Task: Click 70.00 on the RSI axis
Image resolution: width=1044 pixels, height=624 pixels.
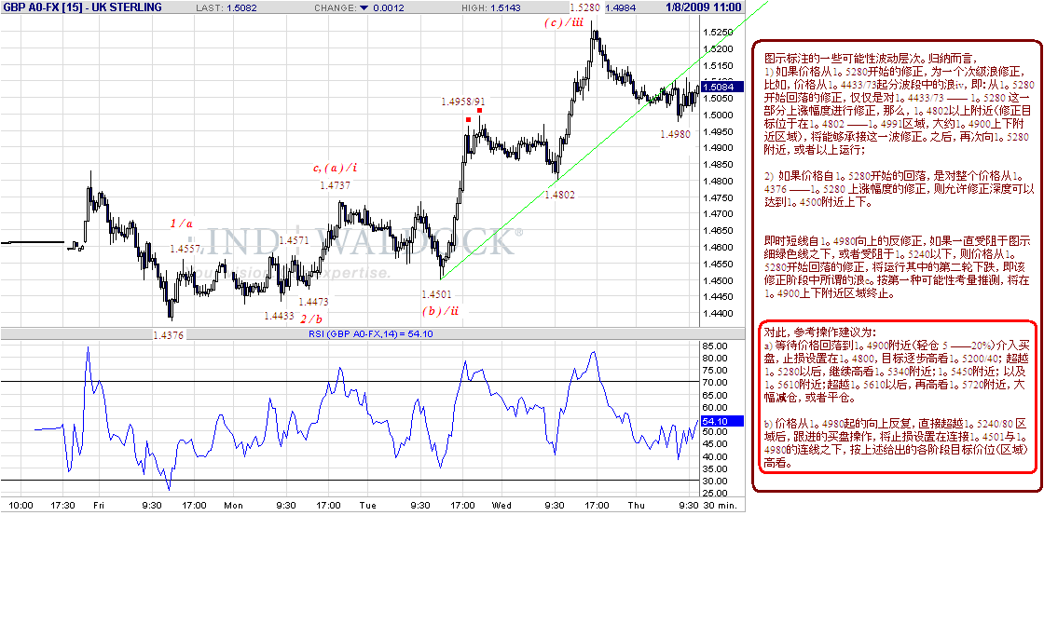Action: click(x=714, y=383)
